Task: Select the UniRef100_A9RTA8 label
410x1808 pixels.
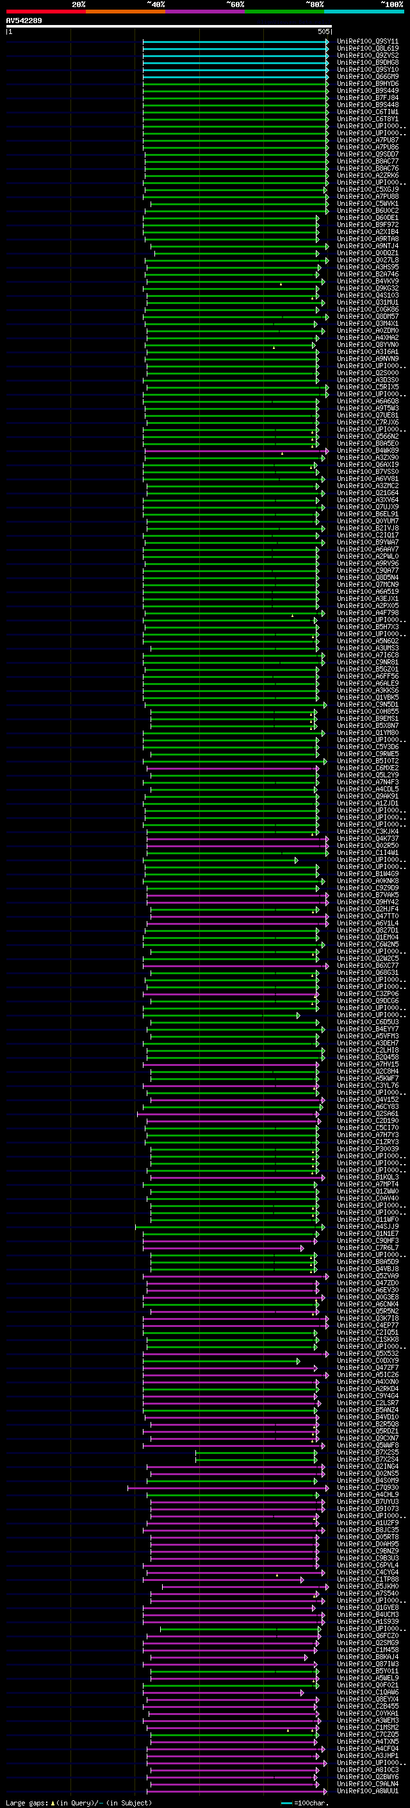Action: pos(367,239)
